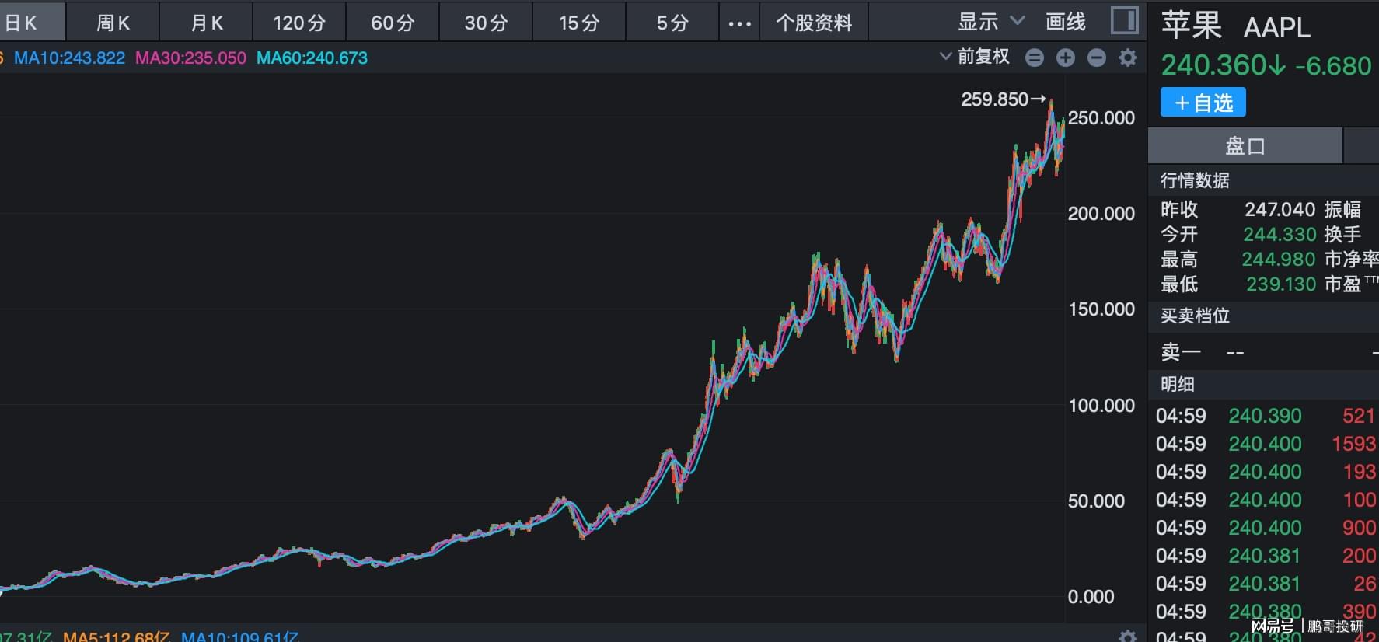Click the three-dots more timeframes icon
This screenshot has width=1379, height=642.
(x=739, y=23)
